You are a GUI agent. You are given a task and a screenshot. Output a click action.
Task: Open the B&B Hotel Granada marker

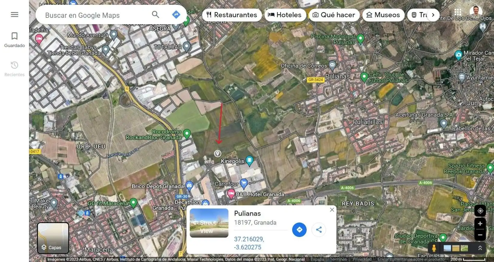[x=231, y=194]
